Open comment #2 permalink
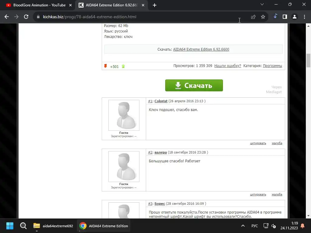The height and width of the screenshot is (233, 311). [150, 152]
